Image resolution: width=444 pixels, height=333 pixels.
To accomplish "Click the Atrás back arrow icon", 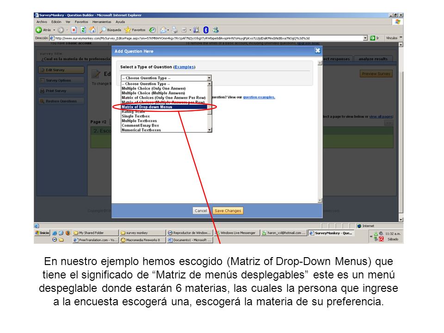I will coord(39,30).
